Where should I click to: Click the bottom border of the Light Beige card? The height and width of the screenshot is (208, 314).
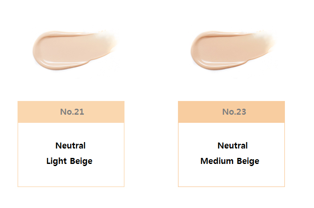point(71,187)
